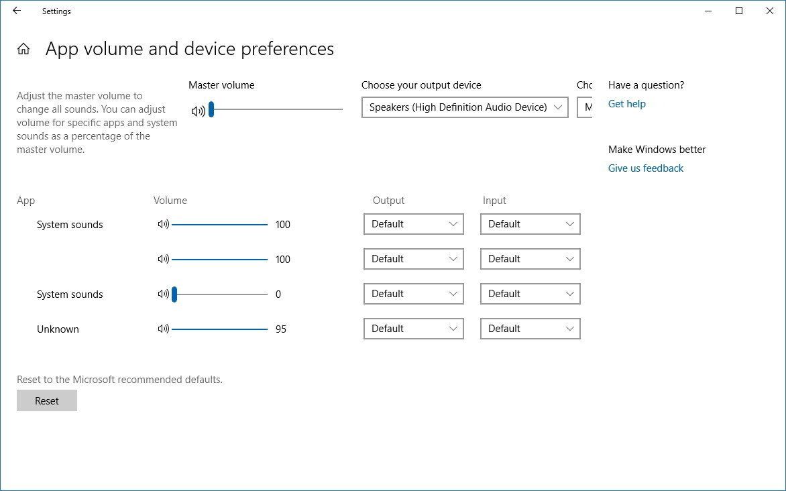Navigate back using the arrow icon
The width and height of the screenshot is (786, 491).
[x=16, y=11]
